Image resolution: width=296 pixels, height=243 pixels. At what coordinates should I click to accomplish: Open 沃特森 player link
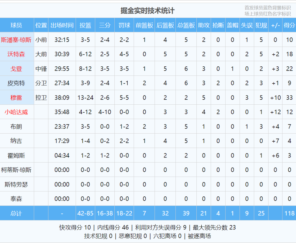point(16,54)
